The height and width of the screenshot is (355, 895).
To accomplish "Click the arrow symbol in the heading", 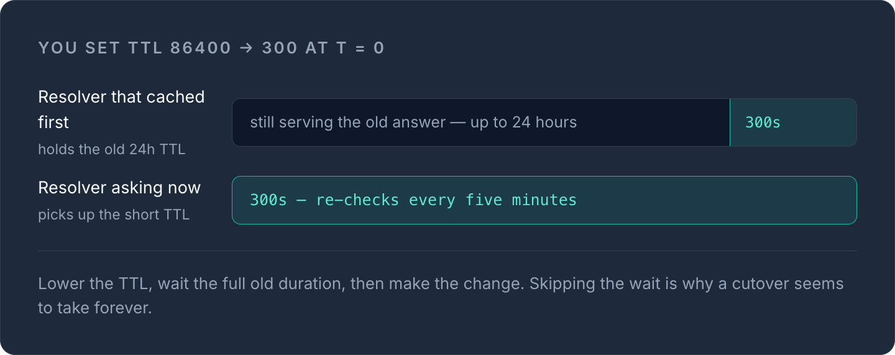I will tap(246, 48).
